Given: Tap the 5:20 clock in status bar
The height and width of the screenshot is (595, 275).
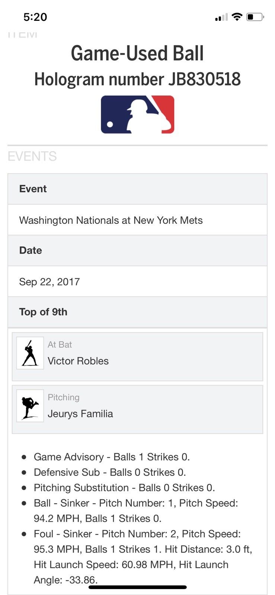Looking at the screenshot, I should [x=35, y=17].
